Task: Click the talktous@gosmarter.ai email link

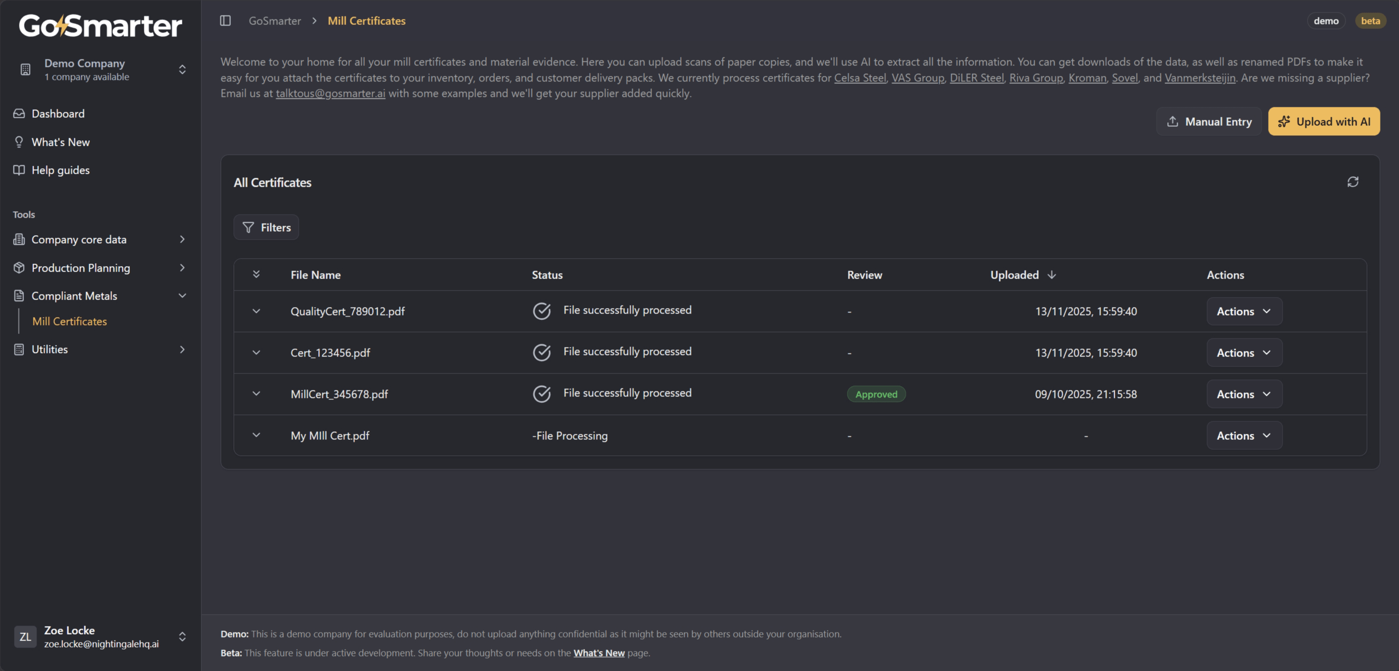Action: 330,93
